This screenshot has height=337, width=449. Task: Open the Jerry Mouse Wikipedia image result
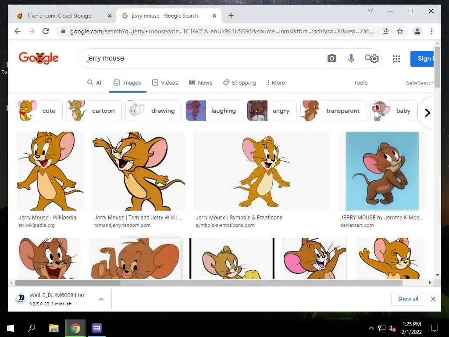coord(50,171)
